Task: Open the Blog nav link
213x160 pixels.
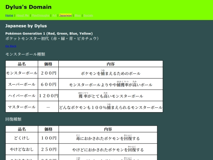Action: click(x=78, y=15)
